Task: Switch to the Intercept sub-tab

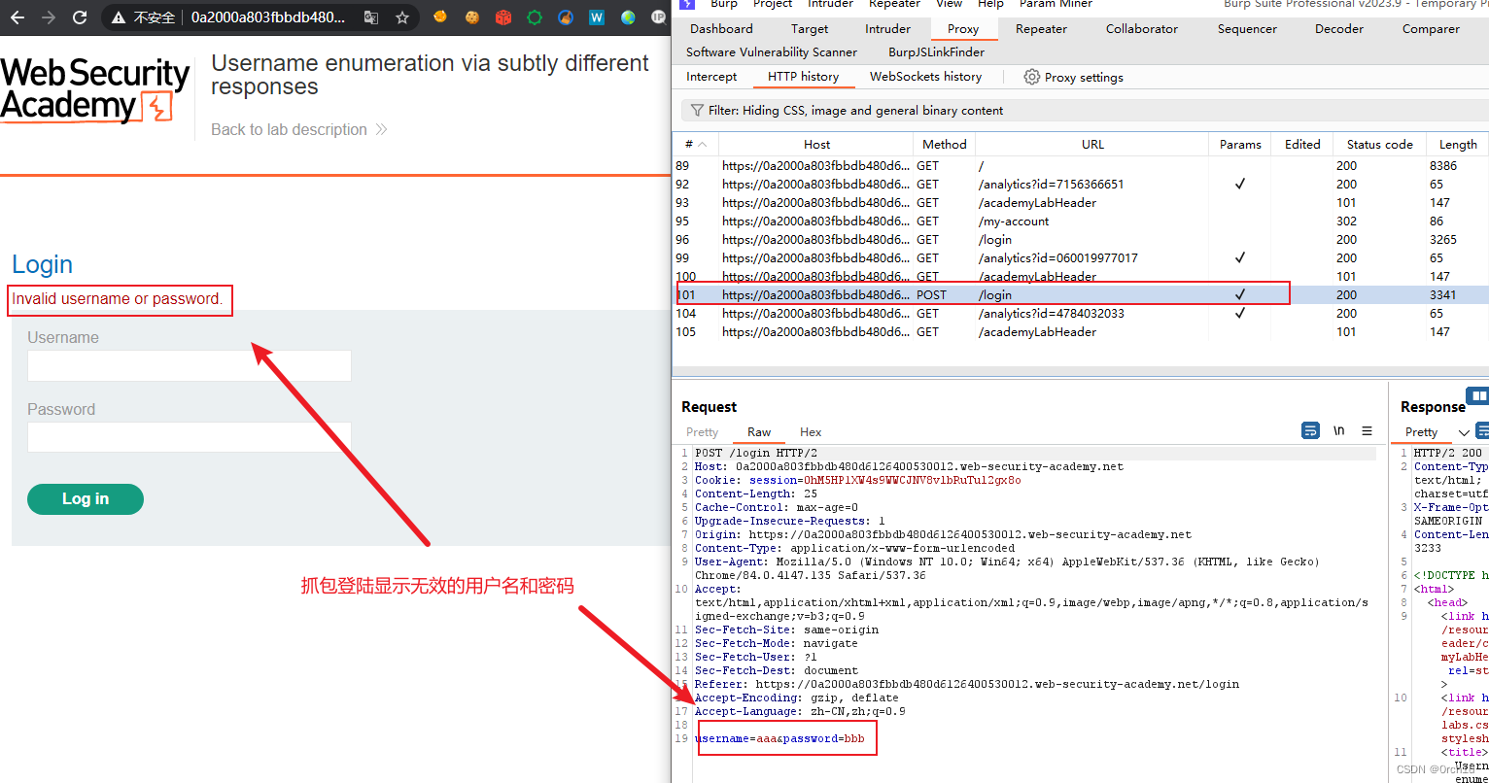Action: pos(711,77)
